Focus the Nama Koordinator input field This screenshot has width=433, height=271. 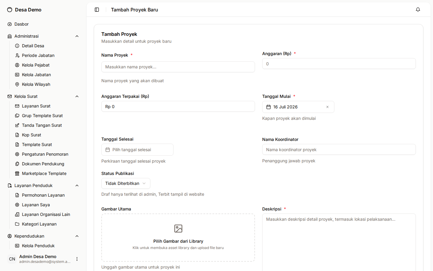point(339,149)
